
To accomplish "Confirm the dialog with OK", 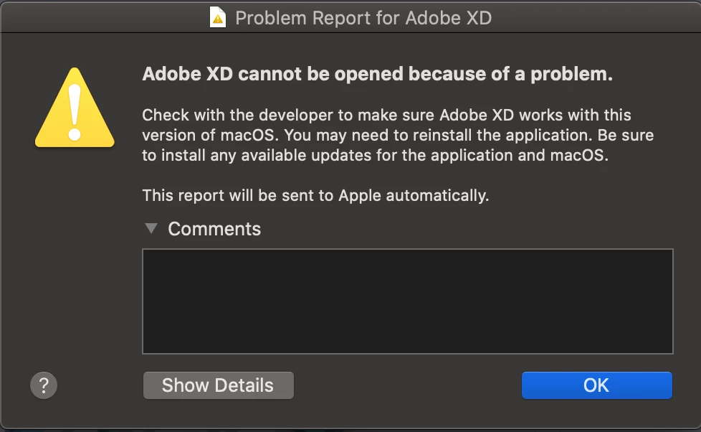I will point(596,385).
